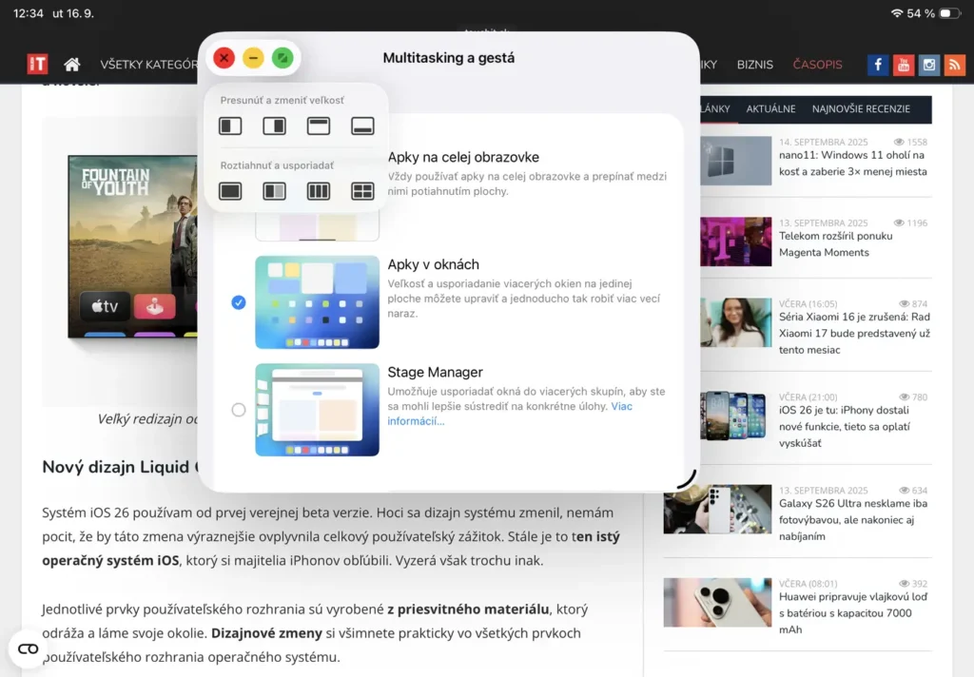Arrange windows in three-column layout

point(320,191)
